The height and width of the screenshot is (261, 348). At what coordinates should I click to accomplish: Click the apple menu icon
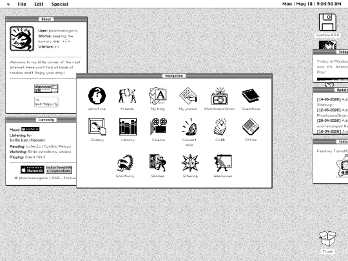coord(8,5)
